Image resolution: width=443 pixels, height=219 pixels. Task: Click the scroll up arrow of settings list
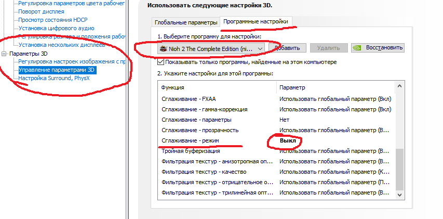[x=399, y=87]
